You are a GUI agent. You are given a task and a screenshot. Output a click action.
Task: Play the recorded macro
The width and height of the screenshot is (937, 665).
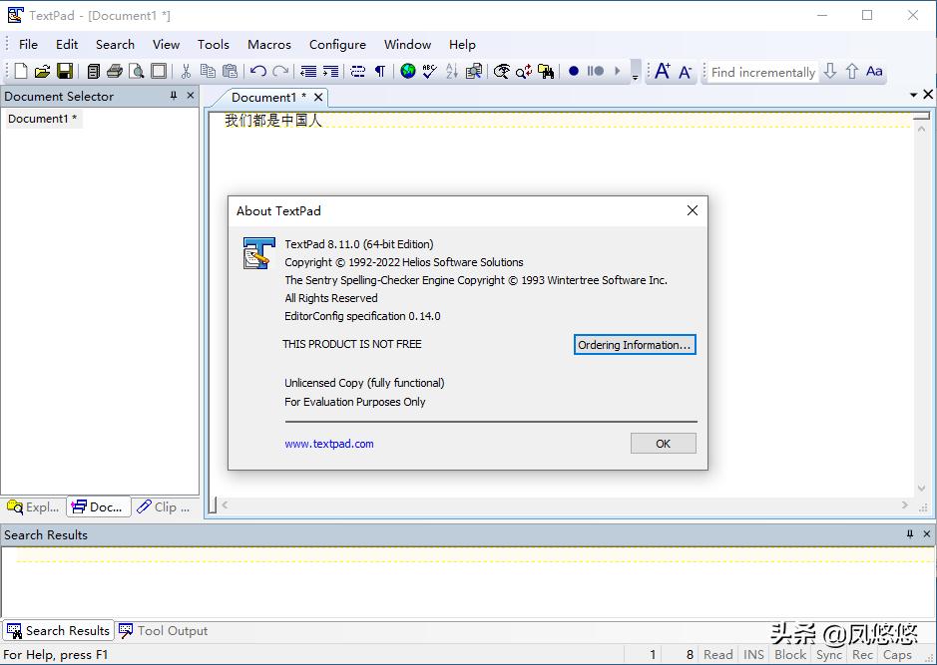pyautogui.click(x=618, y=71)
